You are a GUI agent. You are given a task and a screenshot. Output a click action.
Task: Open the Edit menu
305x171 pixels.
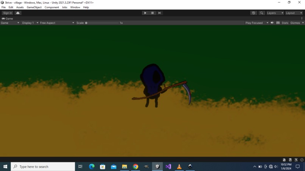(11, 8)
